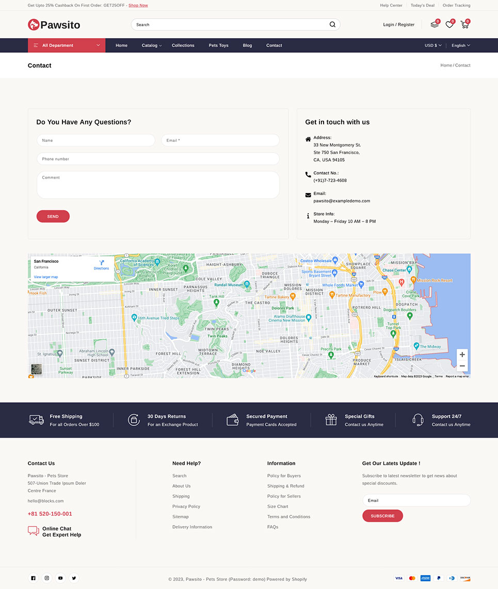Go to the Pets Toys menu
Image resolution: width=498 pixels, height=589 pixels.
(x=218, y=45)
